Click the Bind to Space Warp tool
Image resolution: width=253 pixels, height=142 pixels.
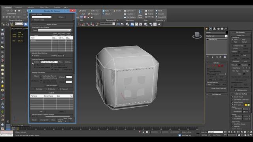(x=11, y=24)
